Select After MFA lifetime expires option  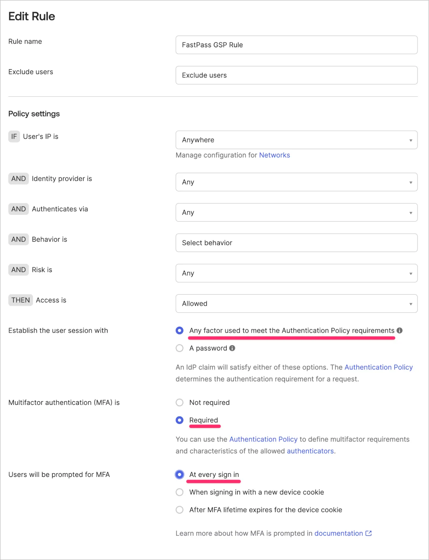click(x=180, y=510)
